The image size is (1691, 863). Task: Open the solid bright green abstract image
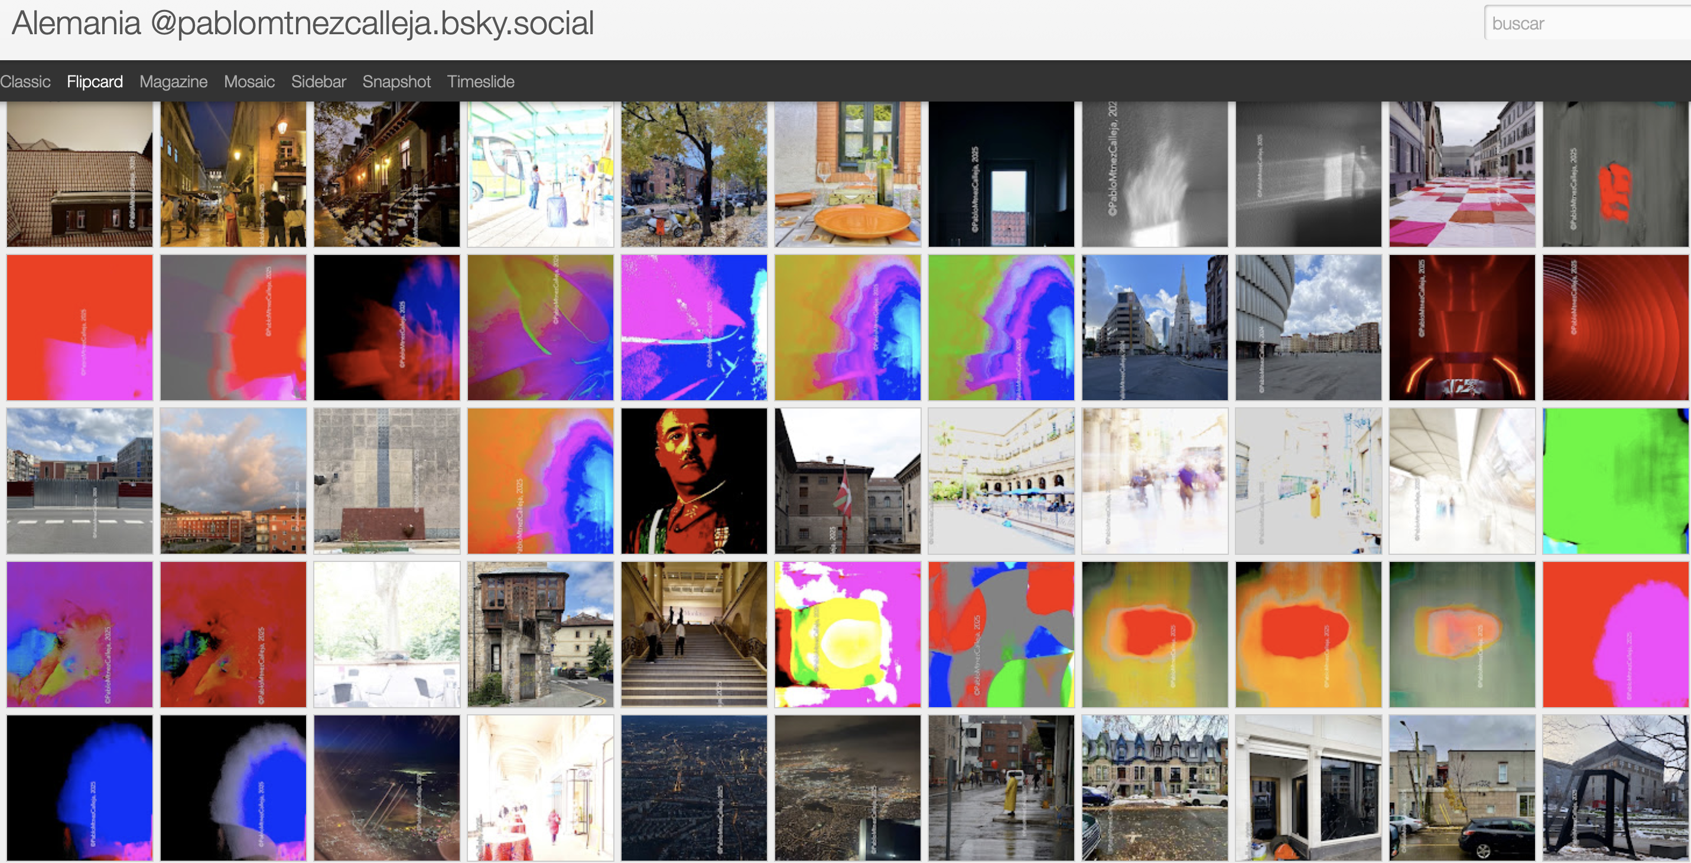tap(1615, 480)
